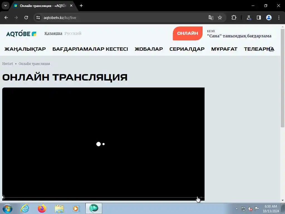Show hidden tray icons arrow
This screenshot has width=285, height=214.
point(237,209)
